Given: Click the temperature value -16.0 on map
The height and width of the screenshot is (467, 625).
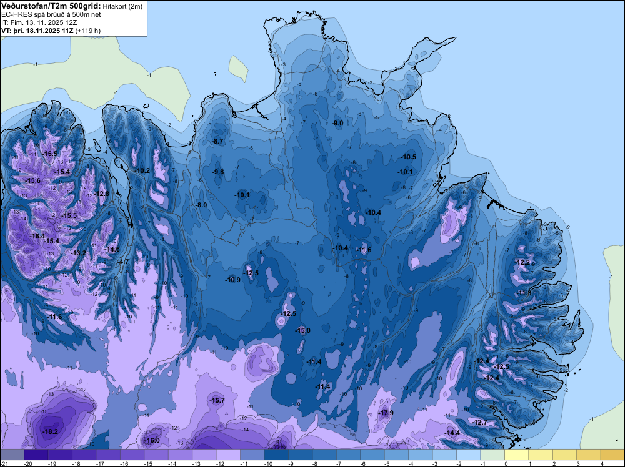Looking at the screenshot, I should pyautogui.click(x=152, y=440).
